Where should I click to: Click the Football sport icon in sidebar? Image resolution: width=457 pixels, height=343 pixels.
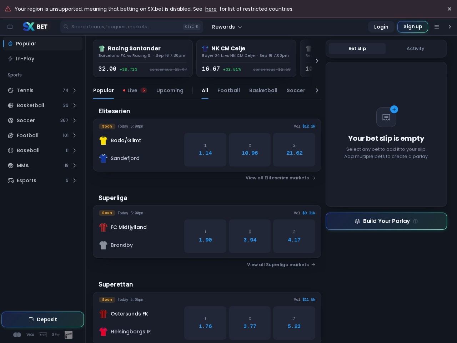tap(11, 135)
